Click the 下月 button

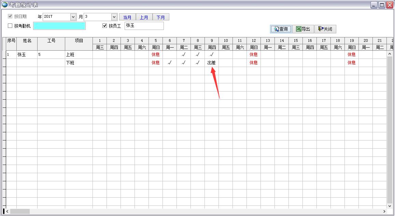160,17
